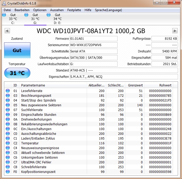This screenshot has height=179, width=182.
Task: Select the Neu zugewiesene Sektoren text
Action: click(x=41, y=105)
